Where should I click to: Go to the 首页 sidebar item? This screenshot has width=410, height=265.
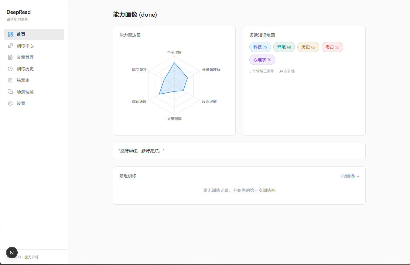[x=34, y=34]
